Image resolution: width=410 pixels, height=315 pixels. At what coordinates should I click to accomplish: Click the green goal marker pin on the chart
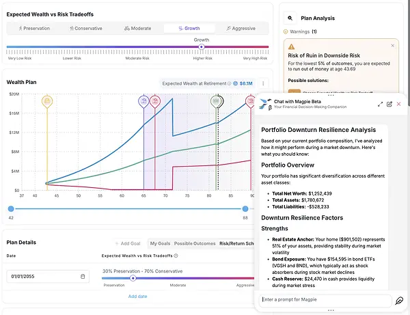[x=217, y=102]
